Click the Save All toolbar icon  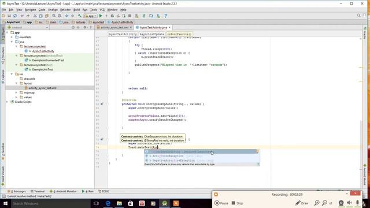click(9, 16)
